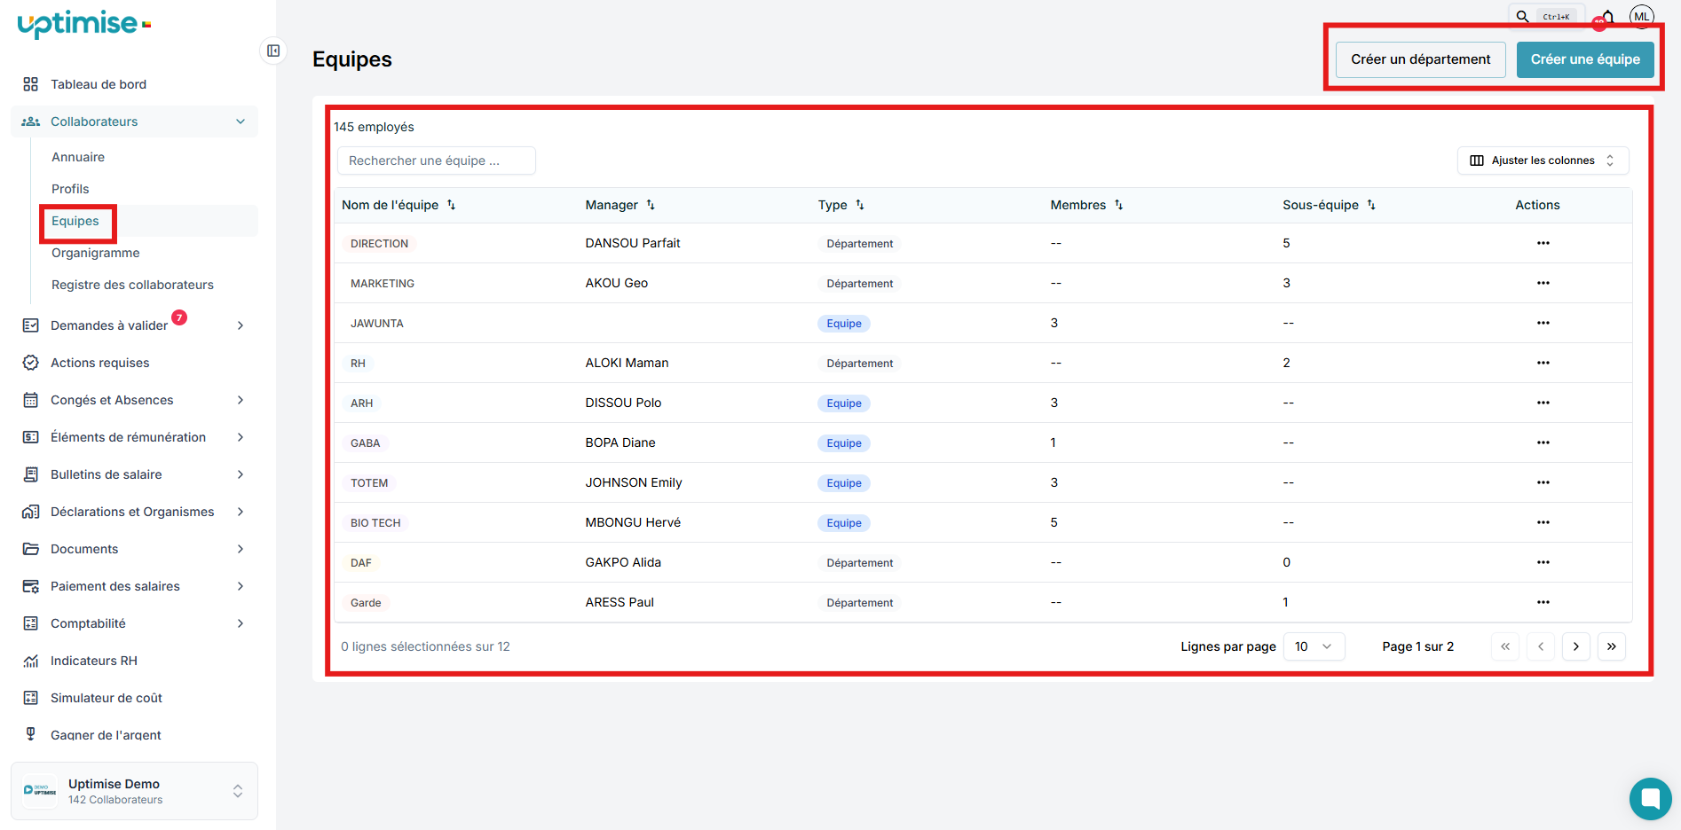This screenshot has width=1681, height=830.
Task: Open the chat support bubble
Action: click(x=1651, y=798)
